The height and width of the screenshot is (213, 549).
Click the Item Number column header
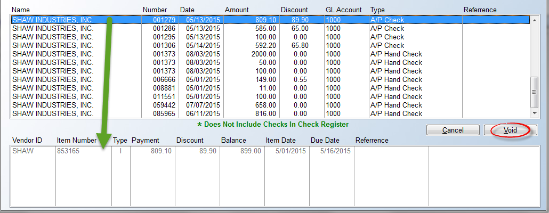pos(76,140)
